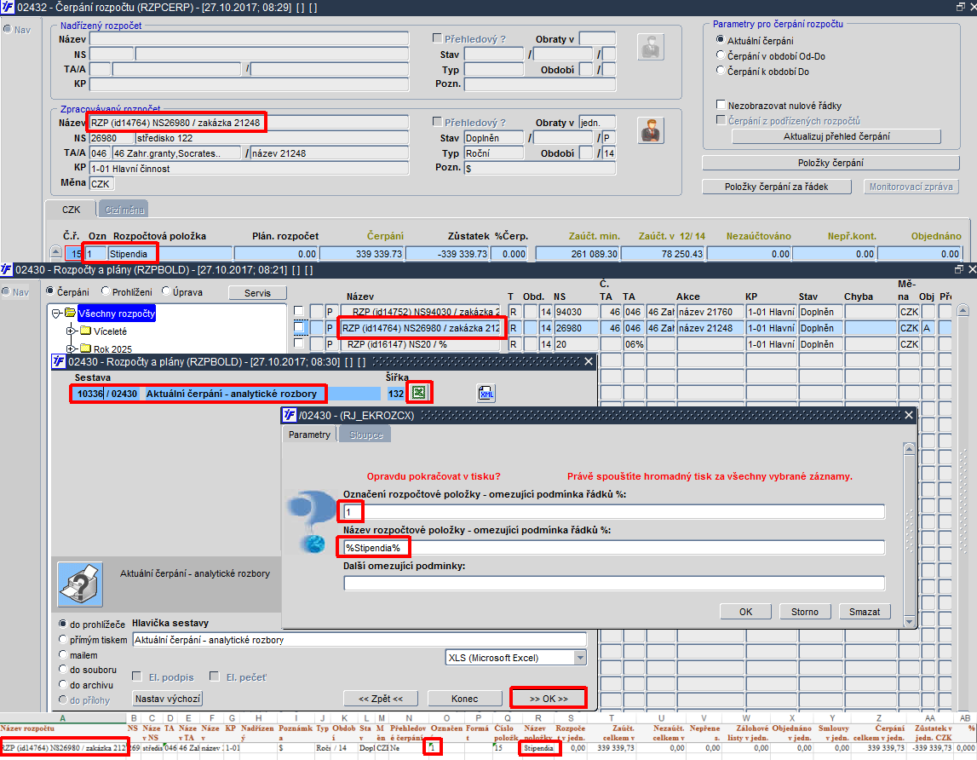The image size is (977, 760).
Task: Enable Nezobrazovat nulové řádky checkbox
Action: pos(721,105)
